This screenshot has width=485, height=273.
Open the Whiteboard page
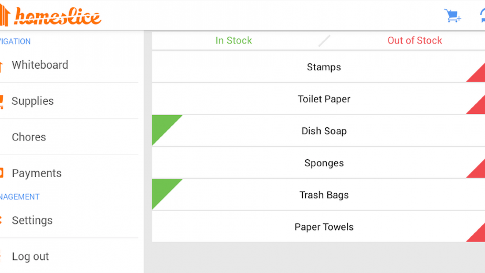[x=40, y=65]
